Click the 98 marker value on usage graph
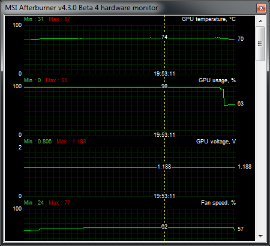The height and width of the screenshot is (246, 270). [164, 86]
